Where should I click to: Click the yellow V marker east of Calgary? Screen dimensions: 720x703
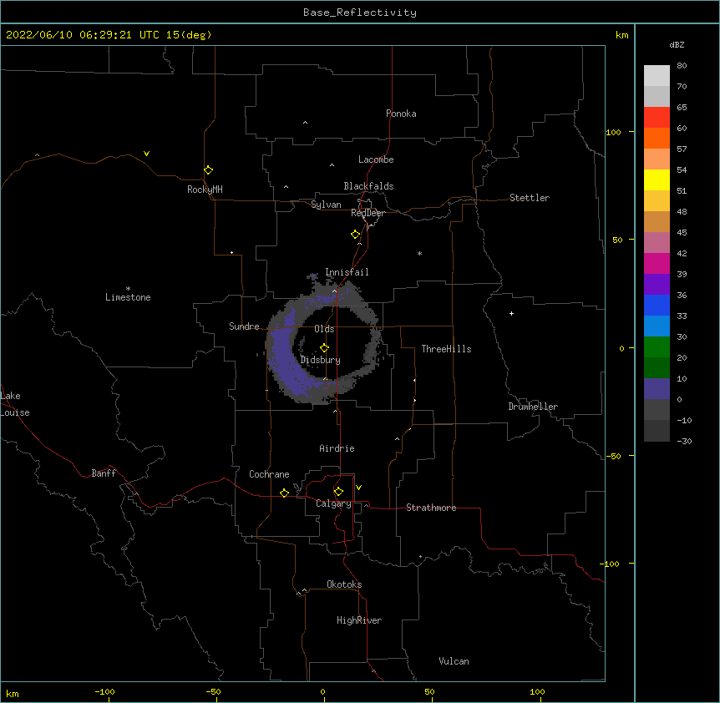(358, 488)
